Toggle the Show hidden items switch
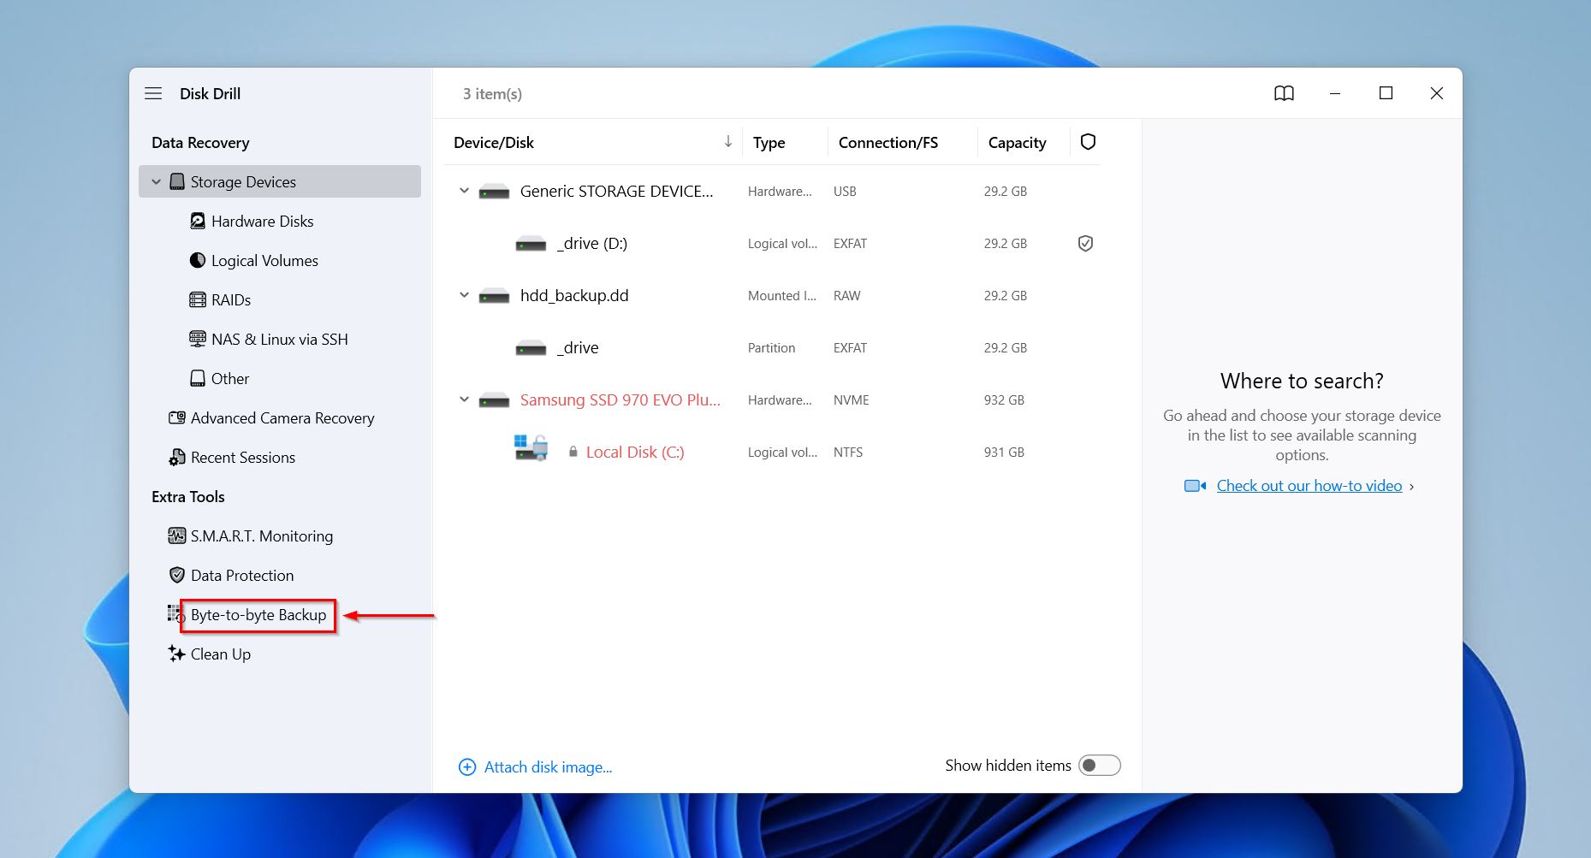The width and height of the screenshot is (1591, 858). point(1101,765)
